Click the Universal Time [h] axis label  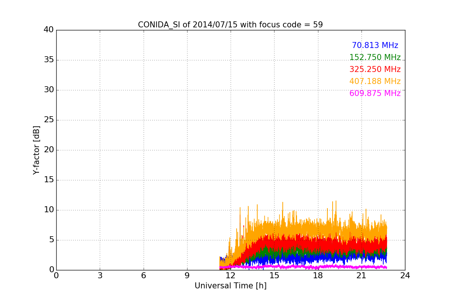click(231, 286)
